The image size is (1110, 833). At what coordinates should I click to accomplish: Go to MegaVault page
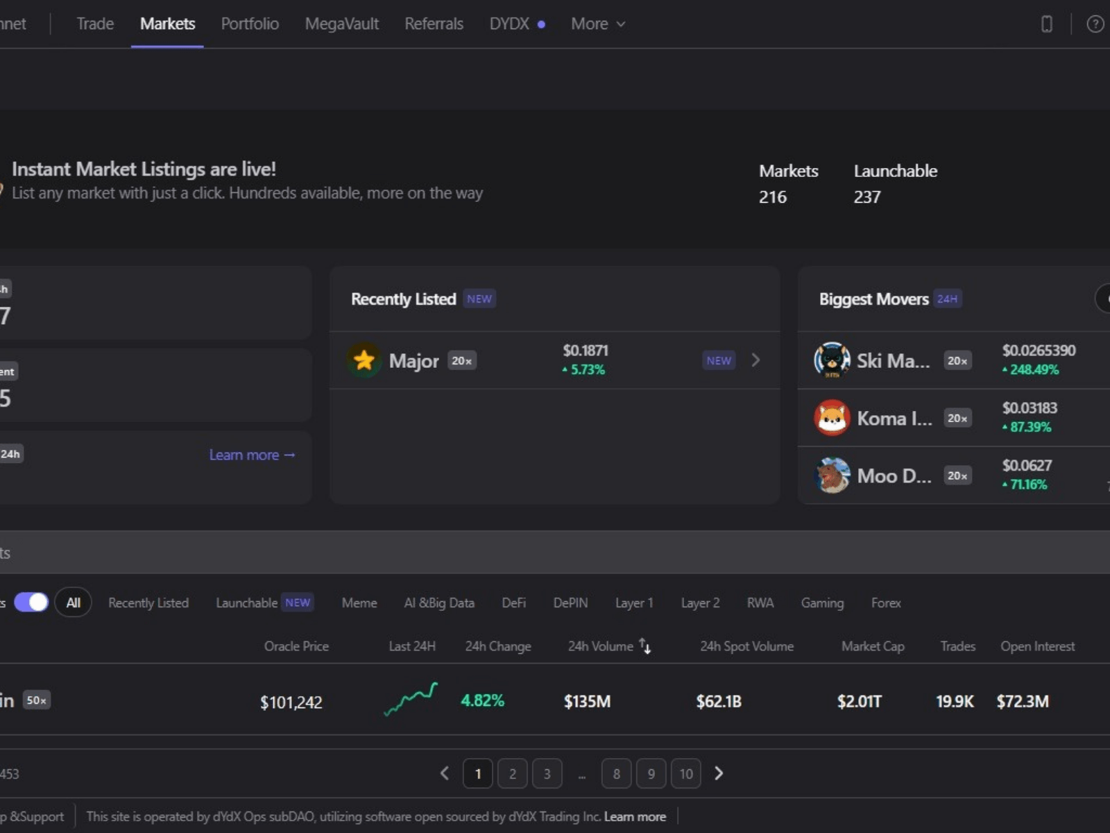tap(342, 24)
